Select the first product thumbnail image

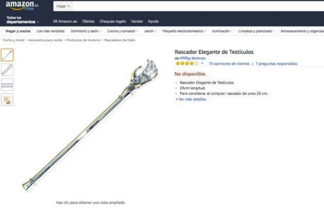pyautogui.click(x=7, y=55)
